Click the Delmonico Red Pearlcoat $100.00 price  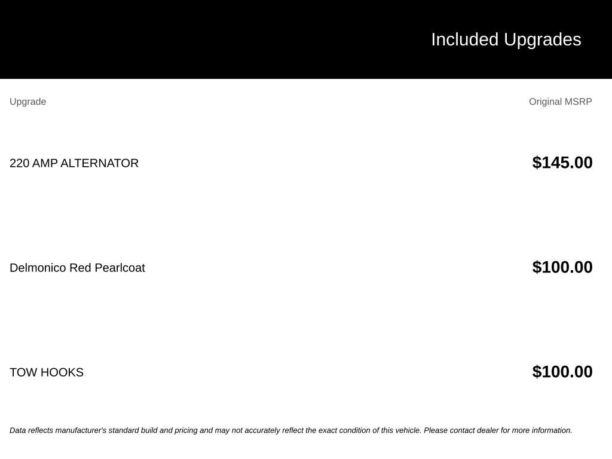[562, 267]
